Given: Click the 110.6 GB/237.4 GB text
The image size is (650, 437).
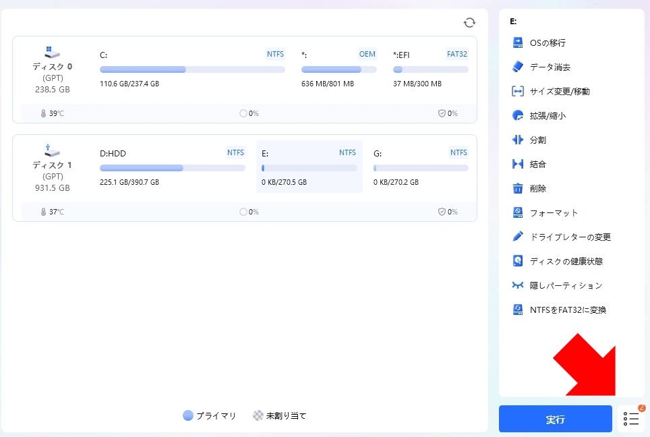Looking at the screenshot, I should click(129, 84).
